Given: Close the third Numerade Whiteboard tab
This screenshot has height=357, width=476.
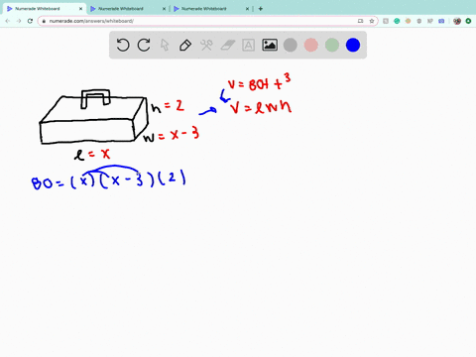Looking at the screenshot, I should click(x=247, y=9).
